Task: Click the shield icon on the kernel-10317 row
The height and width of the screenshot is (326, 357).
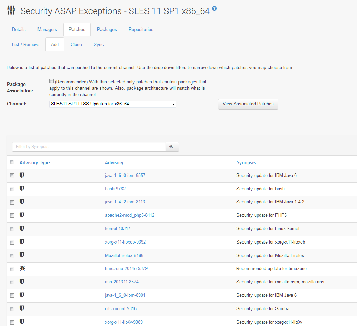Action: [22, 229]
